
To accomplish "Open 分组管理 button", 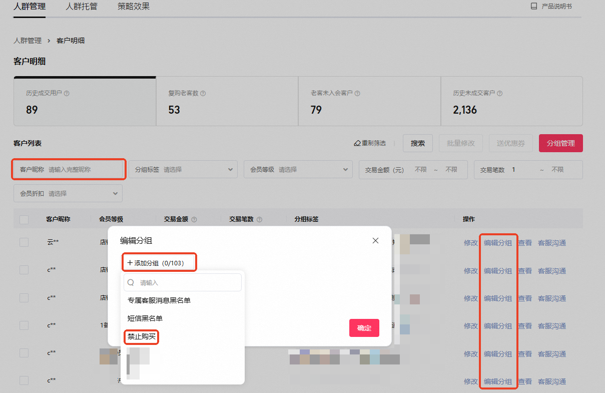I will coord(561,143).
